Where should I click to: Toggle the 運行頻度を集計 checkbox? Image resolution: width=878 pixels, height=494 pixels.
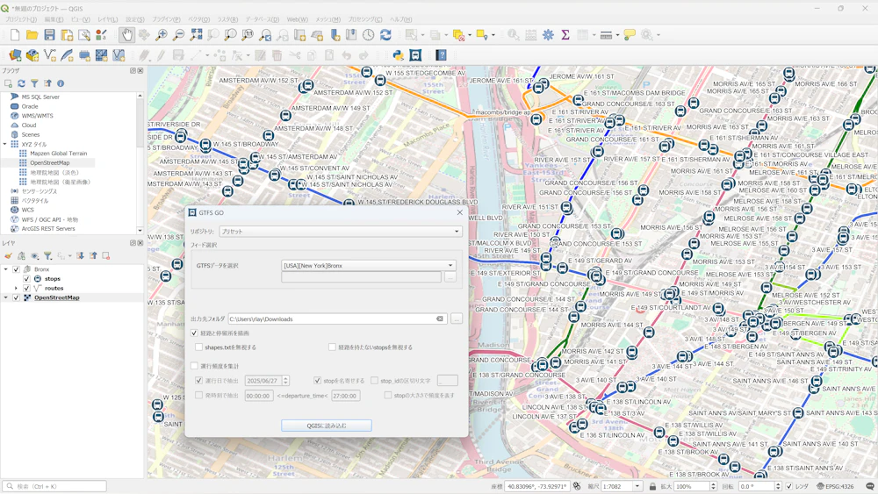pyautogui.click(x=195, y=366)
